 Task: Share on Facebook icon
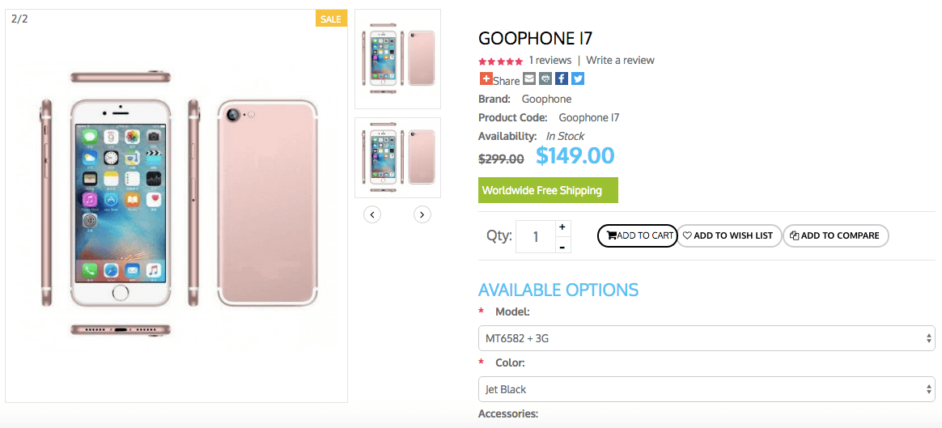point(562,78)
